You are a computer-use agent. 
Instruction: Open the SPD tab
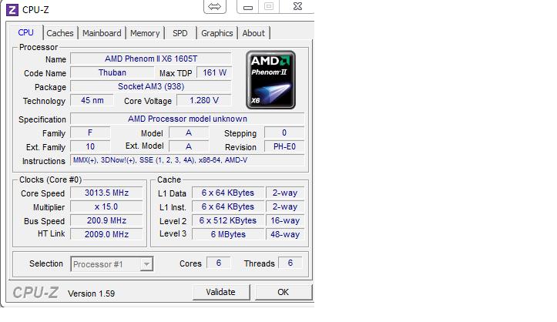point(180,33)
